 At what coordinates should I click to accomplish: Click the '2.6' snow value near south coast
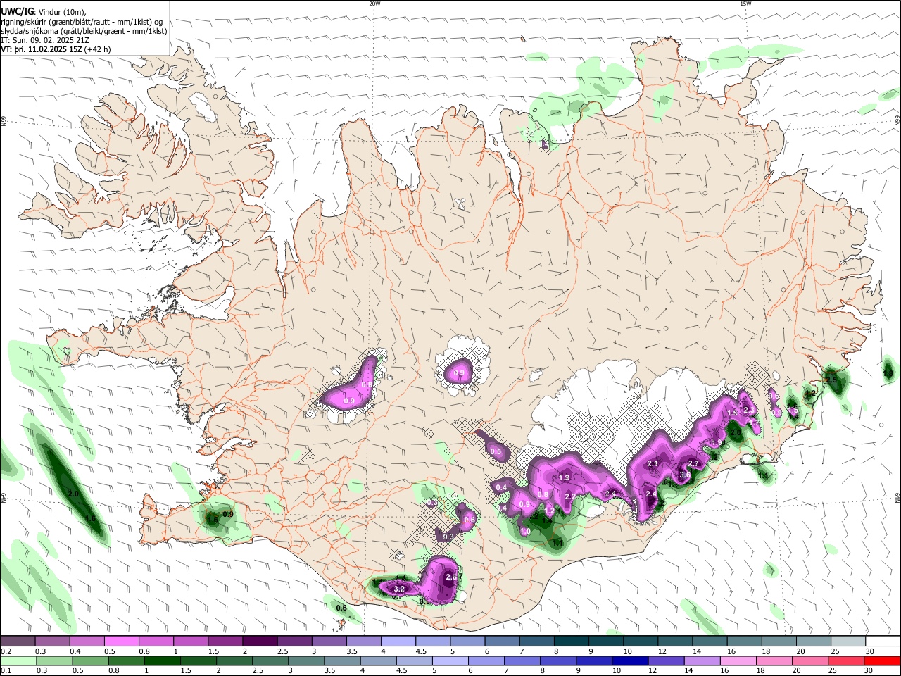click(x=452, y=577)
